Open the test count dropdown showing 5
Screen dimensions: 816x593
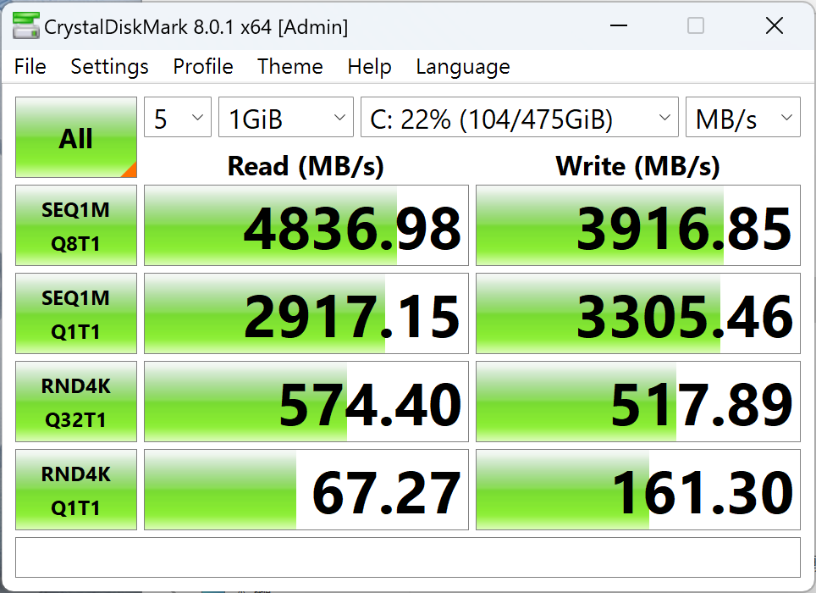tap(178, 117)
